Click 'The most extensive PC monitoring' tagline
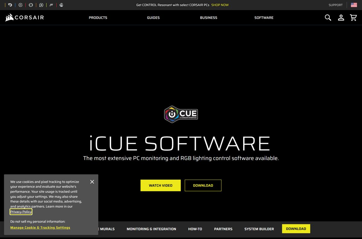The image size is (362, 239). tap(181, 158)
